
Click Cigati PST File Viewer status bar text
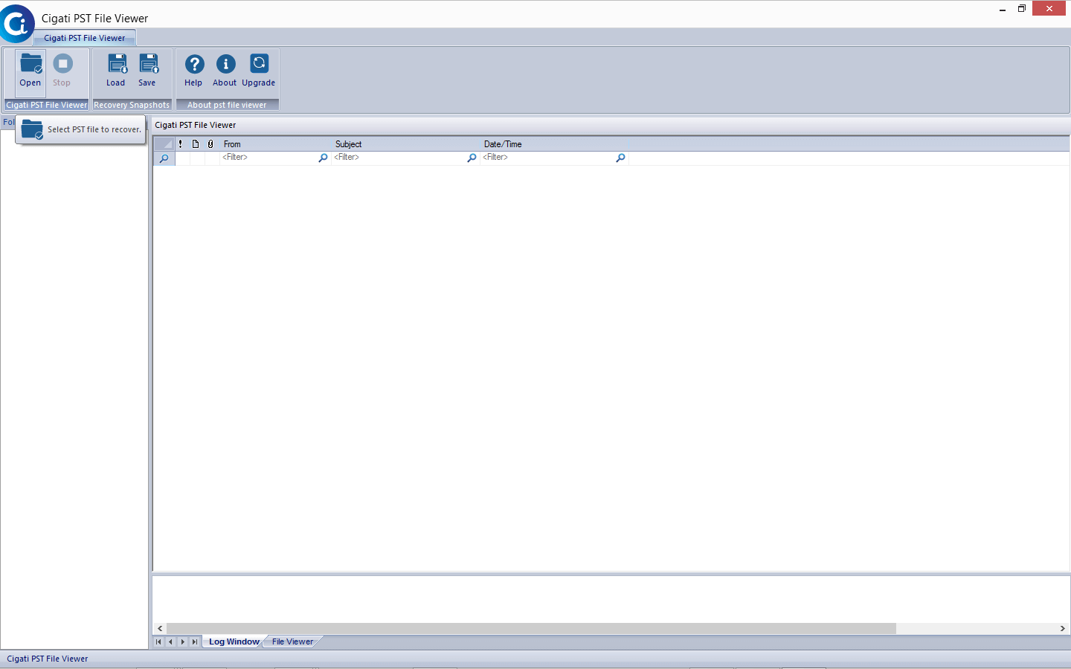tap(48, 659)
